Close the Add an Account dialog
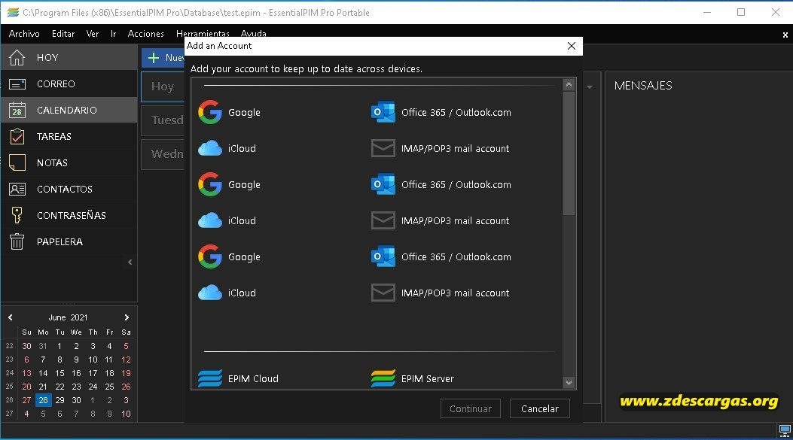The height and width of the screenshot is (440, 793). point(572,46)
